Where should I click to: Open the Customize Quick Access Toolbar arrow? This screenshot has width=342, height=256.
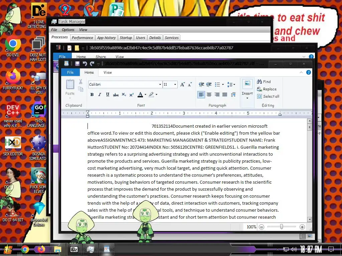tap(99, 64)
